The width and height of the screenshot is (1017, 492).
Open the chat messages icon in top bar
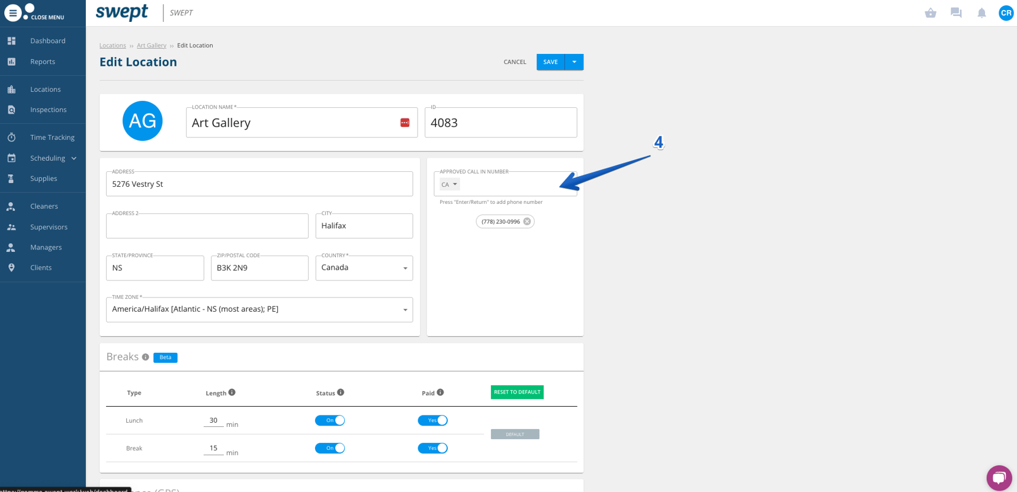point(956,13)
